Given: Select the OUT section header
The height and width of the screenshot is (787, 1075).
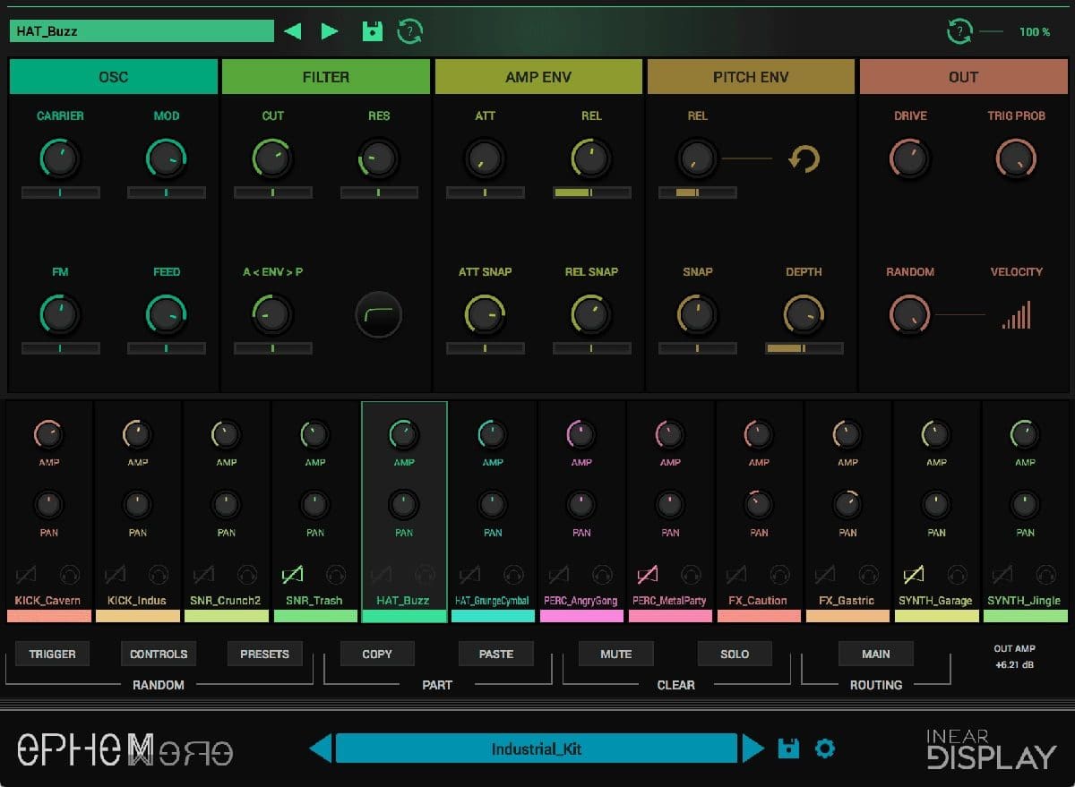Looking at the screenshot, I should (963, 77).
